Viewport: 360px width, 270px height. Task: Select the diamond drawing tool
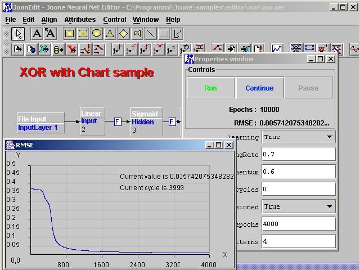pos(124,34)
